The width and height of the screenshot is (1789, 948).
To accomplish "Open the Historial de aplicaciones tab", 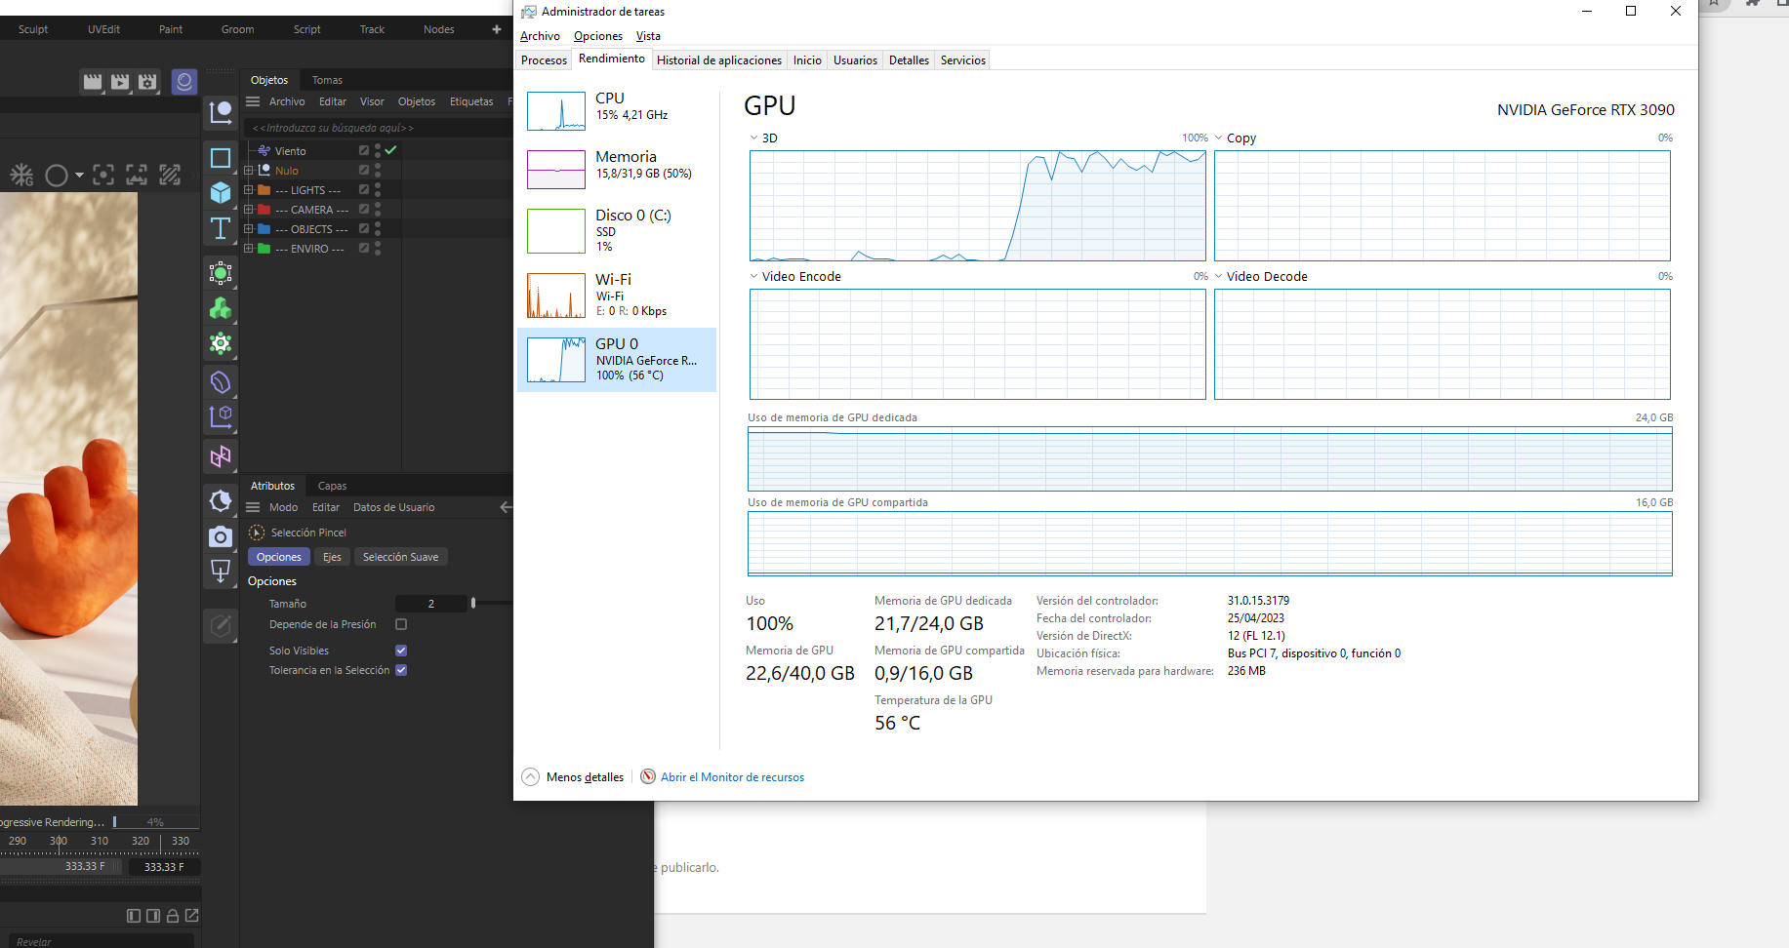I will point(719,60).
